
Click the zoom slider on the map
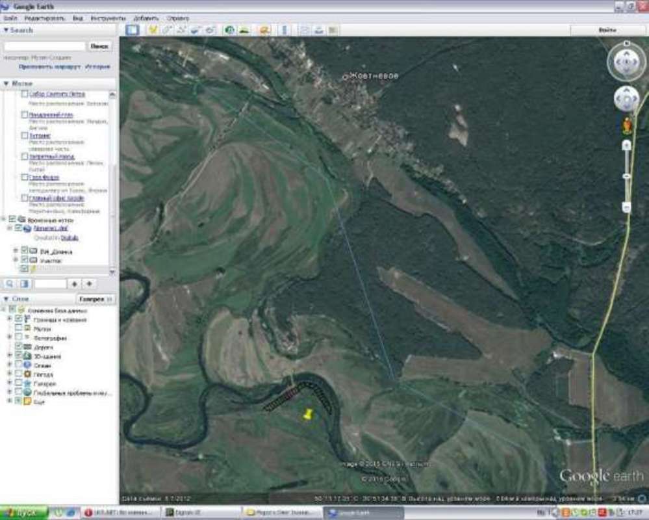click(x=626, y=175)
